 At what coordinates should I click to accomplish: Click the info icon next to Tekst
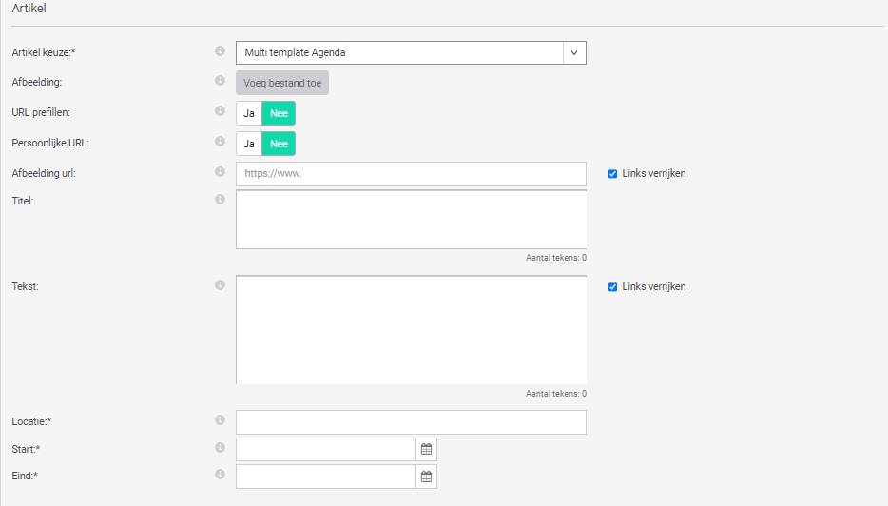pyautogui.click(x=220, y=285)
